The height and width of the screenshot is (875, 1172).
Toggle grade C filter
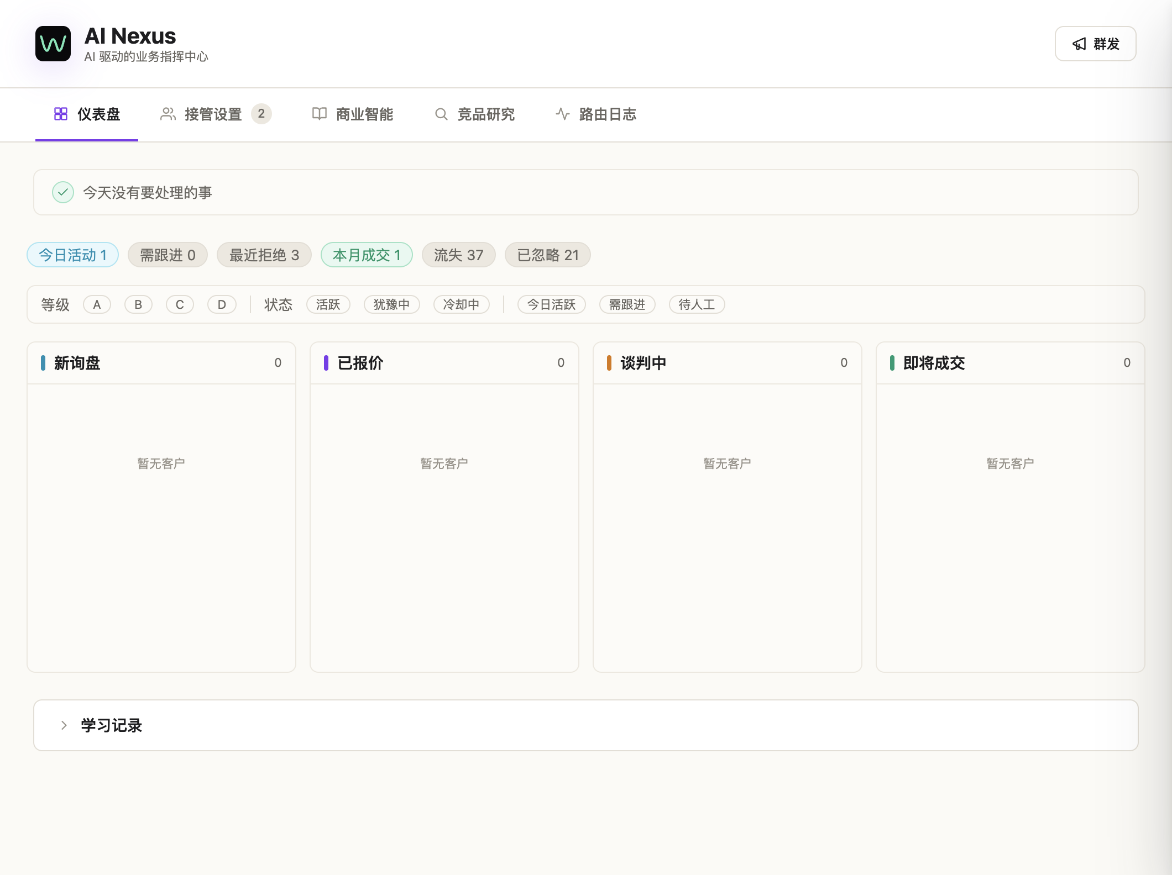(180, 304)
